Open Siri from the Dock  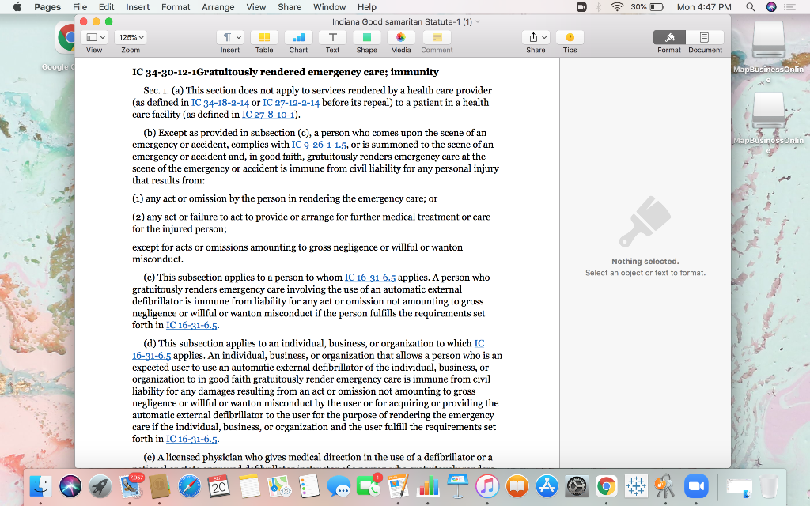click(70, 486)
